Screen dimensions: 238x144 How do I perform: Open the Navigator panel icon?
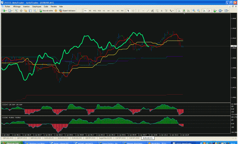pyautogui.click(x=26, y=11)
